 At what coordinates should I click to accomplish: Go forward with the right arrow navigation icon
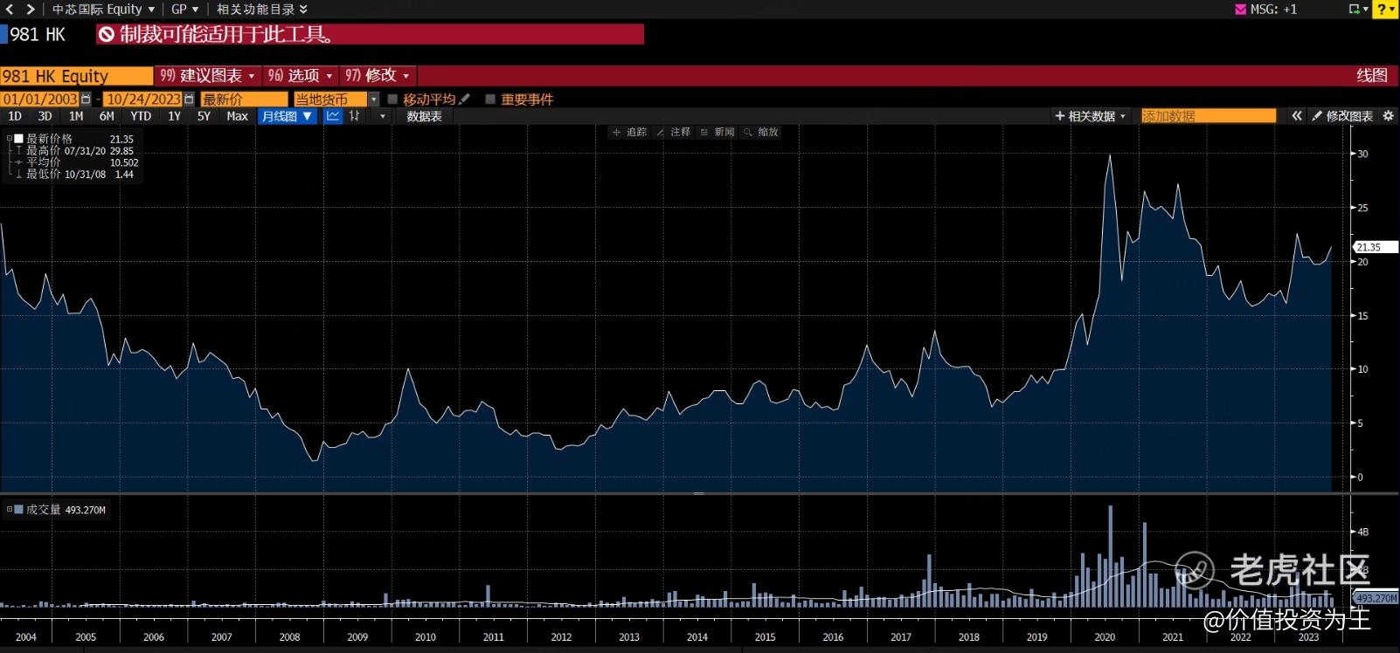pos(31,9)
